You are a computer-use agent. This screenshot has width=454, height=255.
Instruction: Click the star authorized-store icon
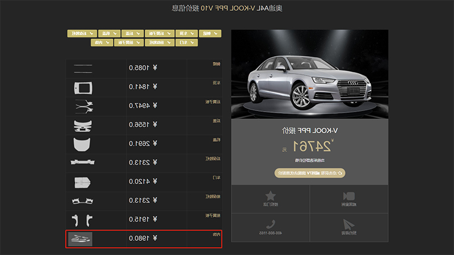tap(271, 195)
